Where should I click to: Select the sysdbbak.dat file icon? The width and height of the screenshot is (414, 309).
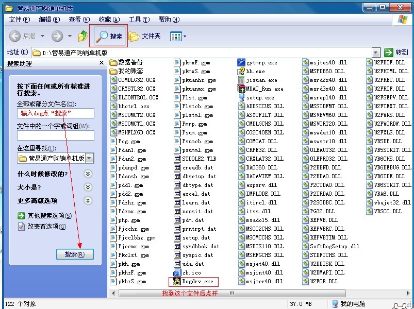177,246
